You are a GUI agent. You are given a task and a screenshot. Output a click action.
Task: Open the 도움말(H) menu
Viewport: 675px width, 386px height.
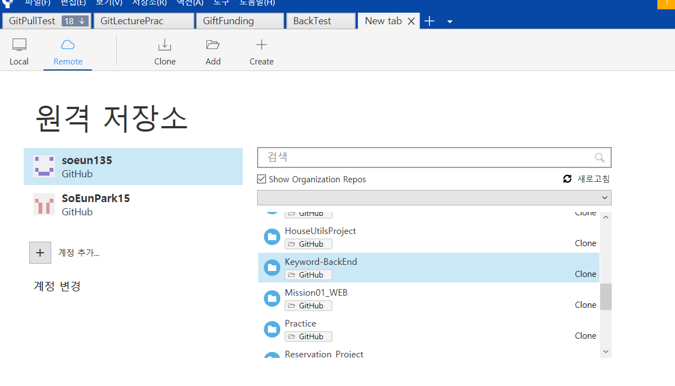click(257, 3)
